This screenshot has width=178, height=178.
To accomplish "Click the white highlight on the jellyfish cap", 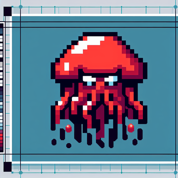I will coord(88,45).
